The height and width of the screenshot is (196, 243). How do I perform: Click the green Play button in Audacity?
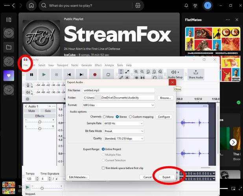[44, 74]
